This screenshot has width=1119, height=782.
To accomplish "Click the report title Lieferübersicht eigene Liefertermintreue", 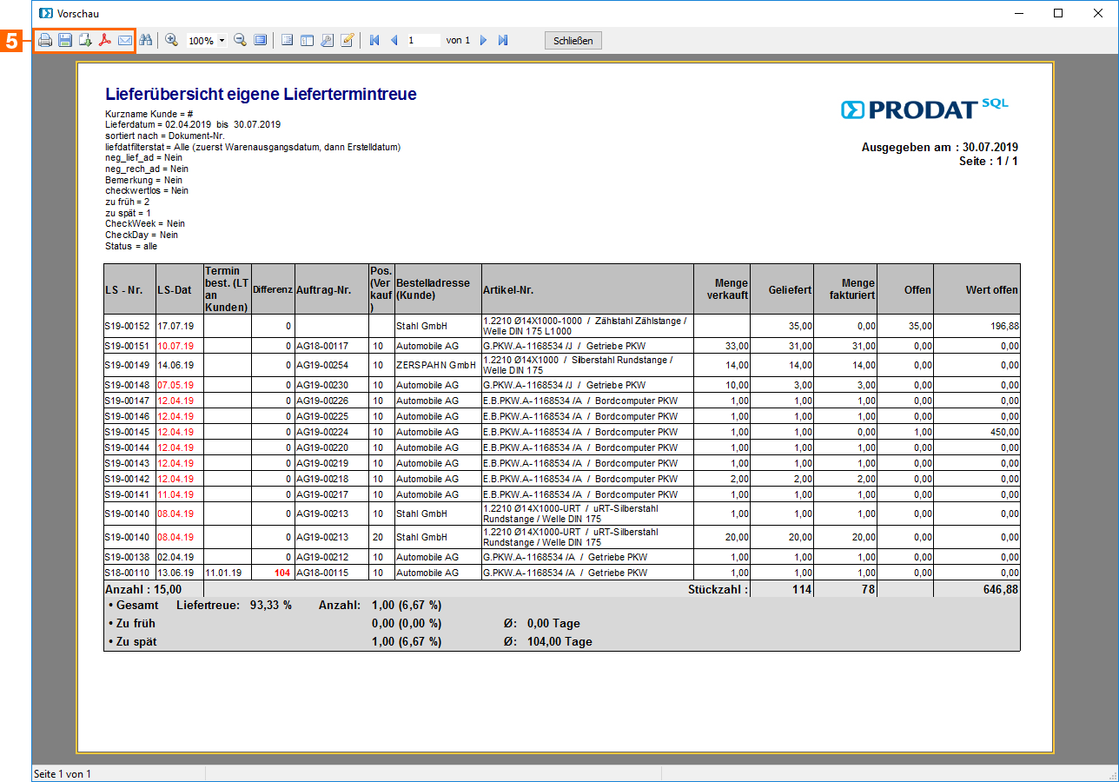I will click(261, 94).
